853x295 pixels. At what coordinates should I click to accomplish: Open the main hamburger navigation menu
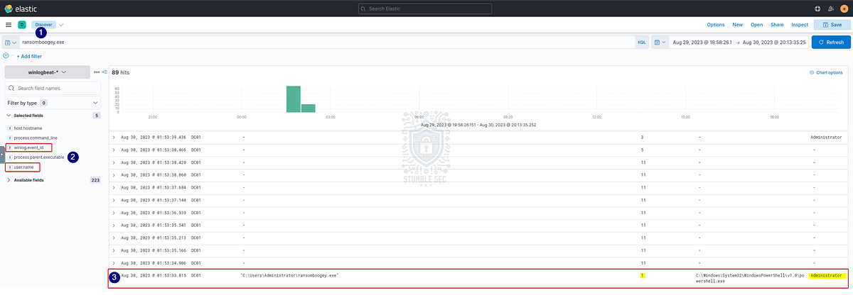click(9, 25)
